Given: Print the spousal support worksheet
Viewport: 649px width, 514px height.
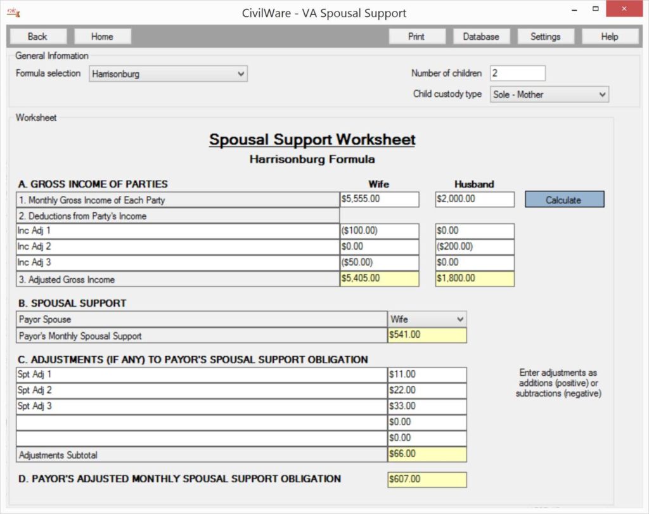Looking at the screenshot, I should [x=417, y=36].
